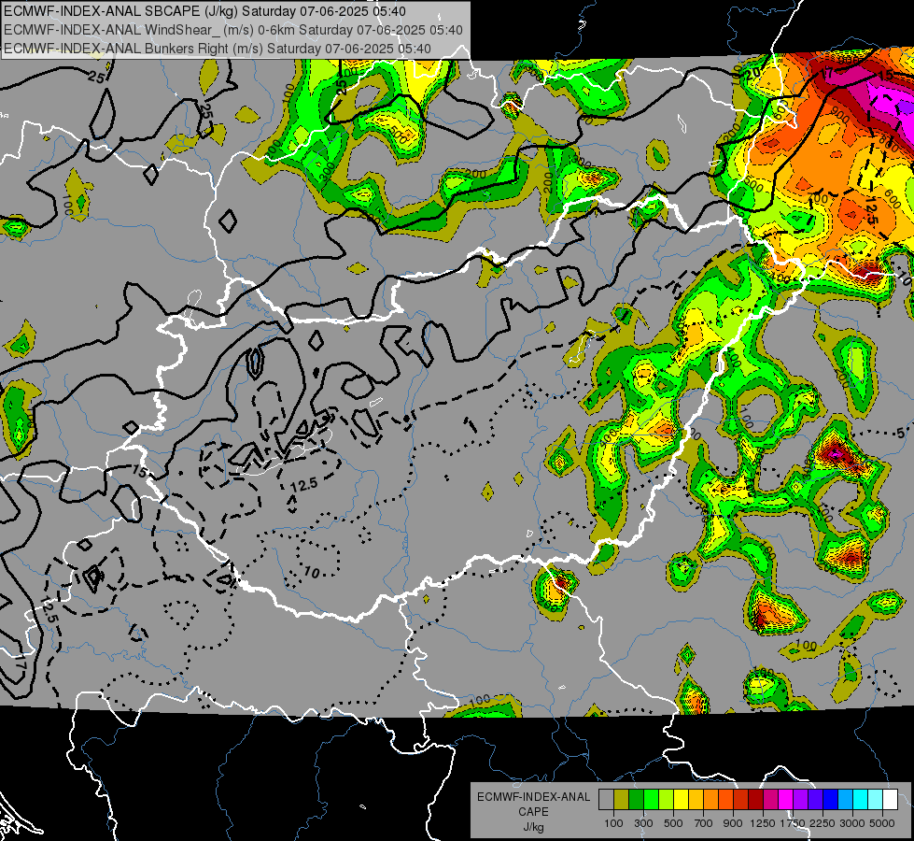Pick the bright magenta legend swatch

[786, 800]
